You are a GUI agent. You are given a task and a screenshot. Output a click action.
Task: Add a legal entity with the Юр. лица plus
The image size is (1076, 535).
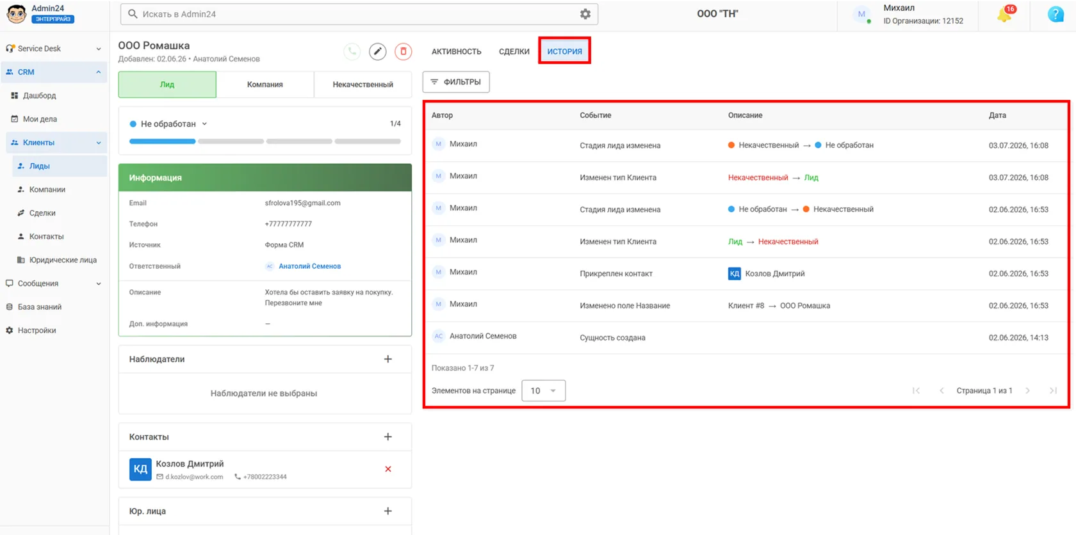click(x=388, y=511)
